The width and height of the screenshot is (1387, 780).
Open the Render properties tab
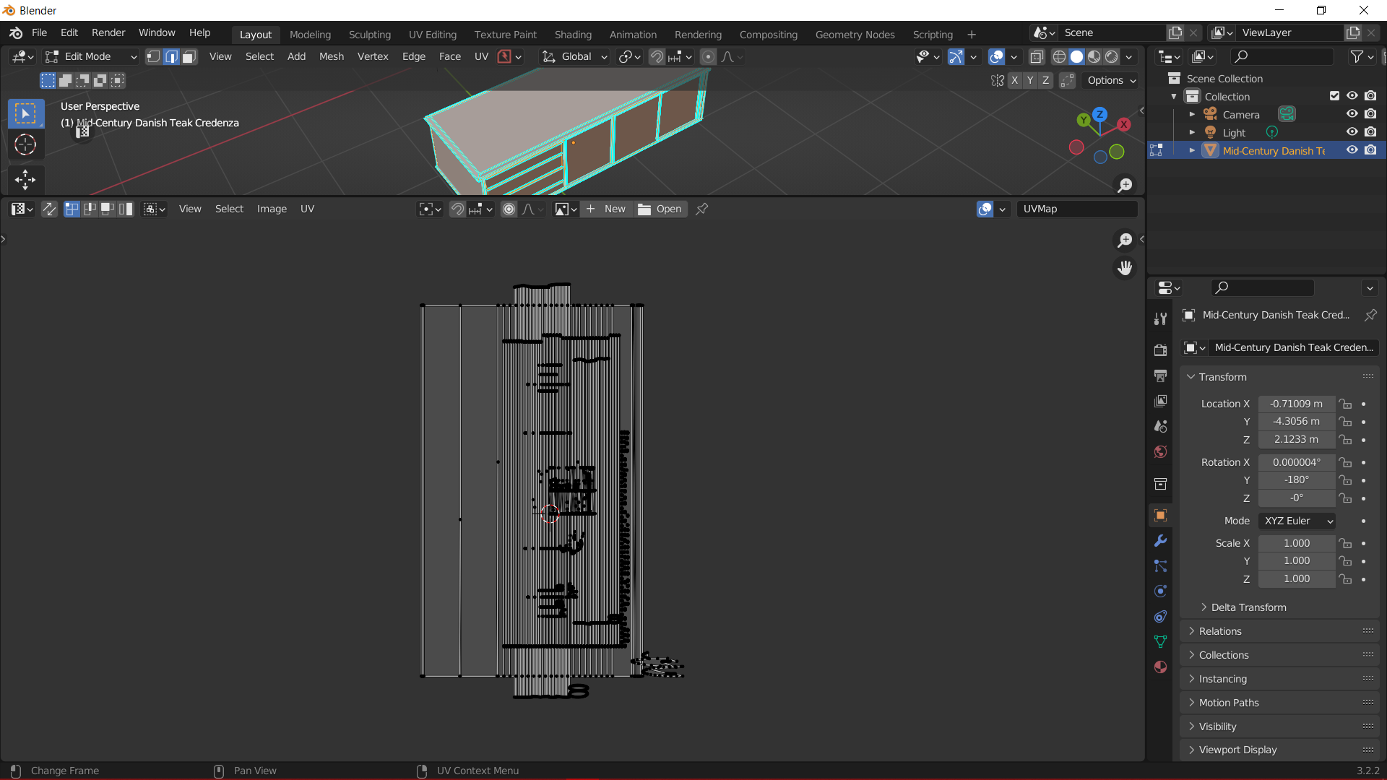[x=1160, y=350]
